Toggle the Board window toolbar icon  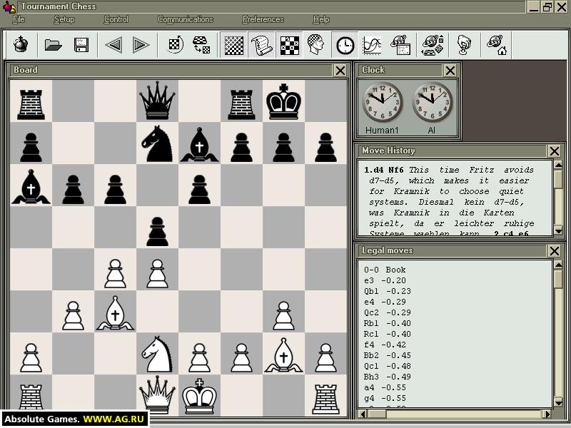(234, 45)
